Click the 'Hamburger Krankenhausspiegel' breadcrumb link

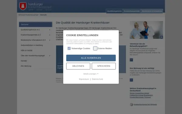coord(28,15)
